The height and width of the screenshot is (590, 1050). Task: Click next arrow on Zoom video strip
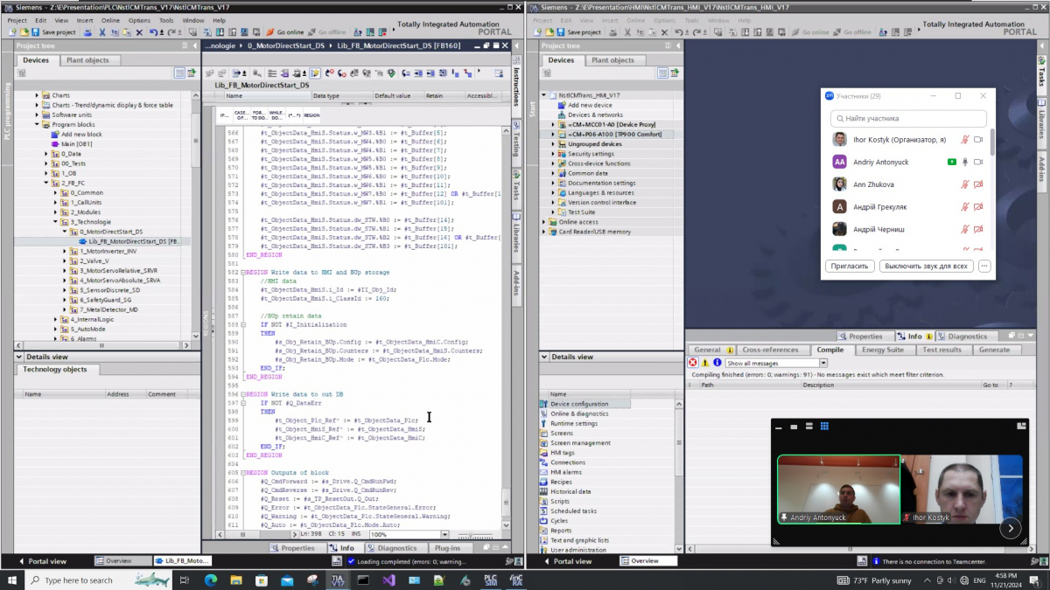click(x=1010, y=528)
